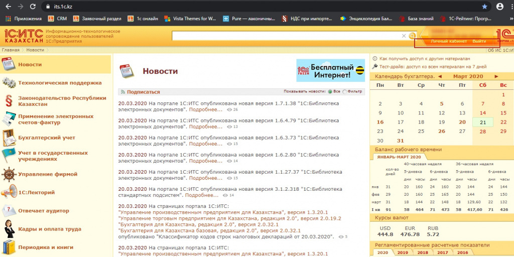Click Подробнее for version 3.1.2.318 news
514x257 pixels.
202,195
